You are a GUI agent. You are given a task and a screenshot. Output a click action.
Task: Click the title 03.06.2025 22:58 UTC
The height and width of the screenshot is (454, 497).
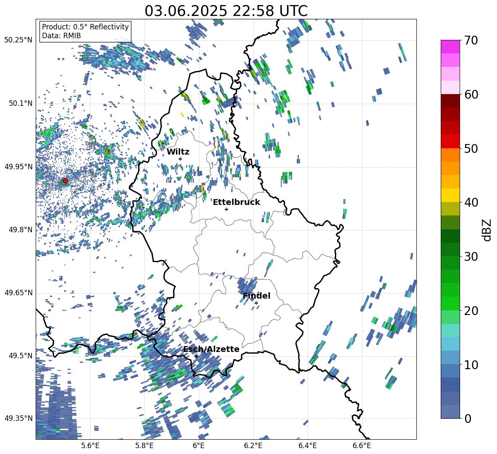(226, 11)
